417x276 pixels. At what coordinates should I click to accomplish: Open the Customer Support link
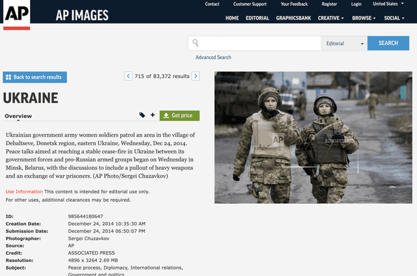click(250, 4)
